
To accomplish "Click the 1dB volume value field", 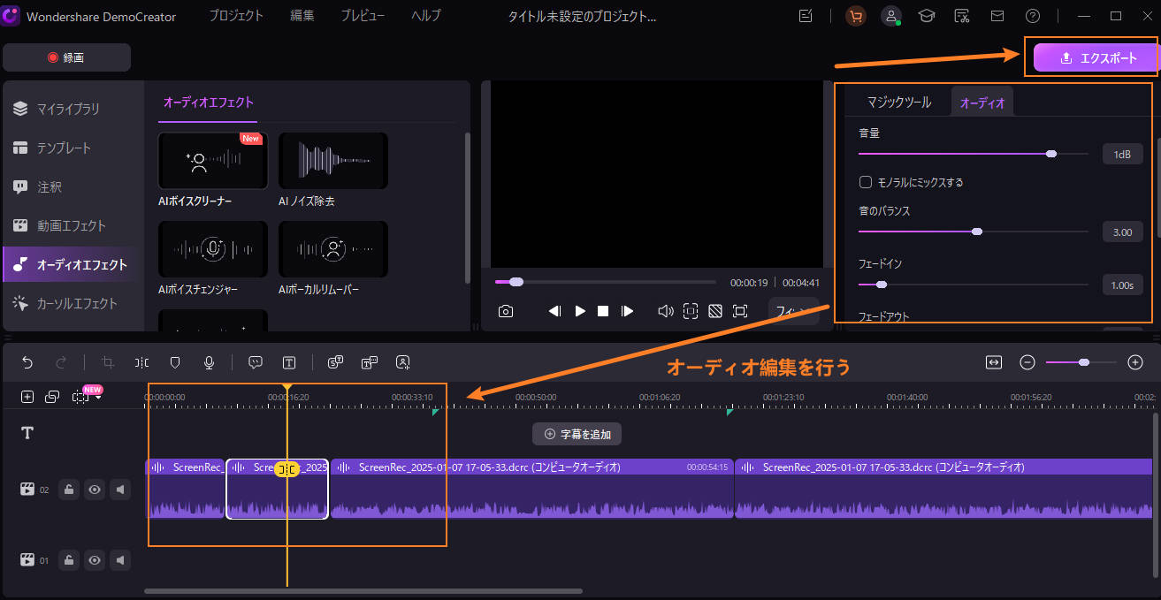I will point(1122,154).
